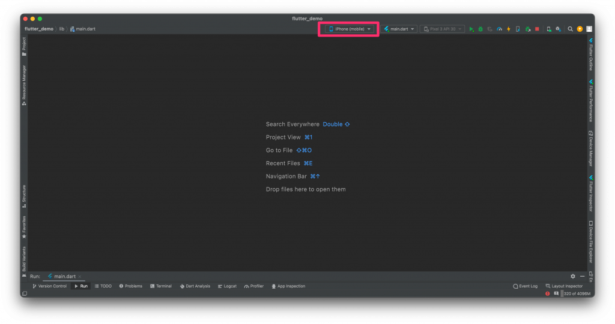Click the memory usage indicator in status bar

pyautogui.click(x=577, y=293)
